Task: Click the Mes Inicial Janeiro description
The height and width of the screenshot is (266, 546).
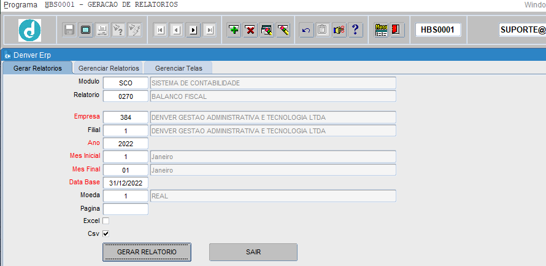Action: pyautogui.click(x=273, y=157)
